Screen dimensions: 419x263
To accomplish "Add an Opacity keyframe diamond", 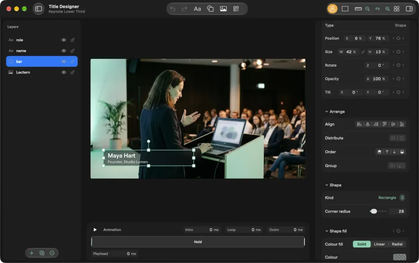I will click(398, 79).
